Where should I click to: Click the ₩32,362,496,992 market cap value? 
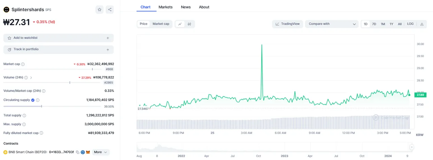(x=100, y=64)
